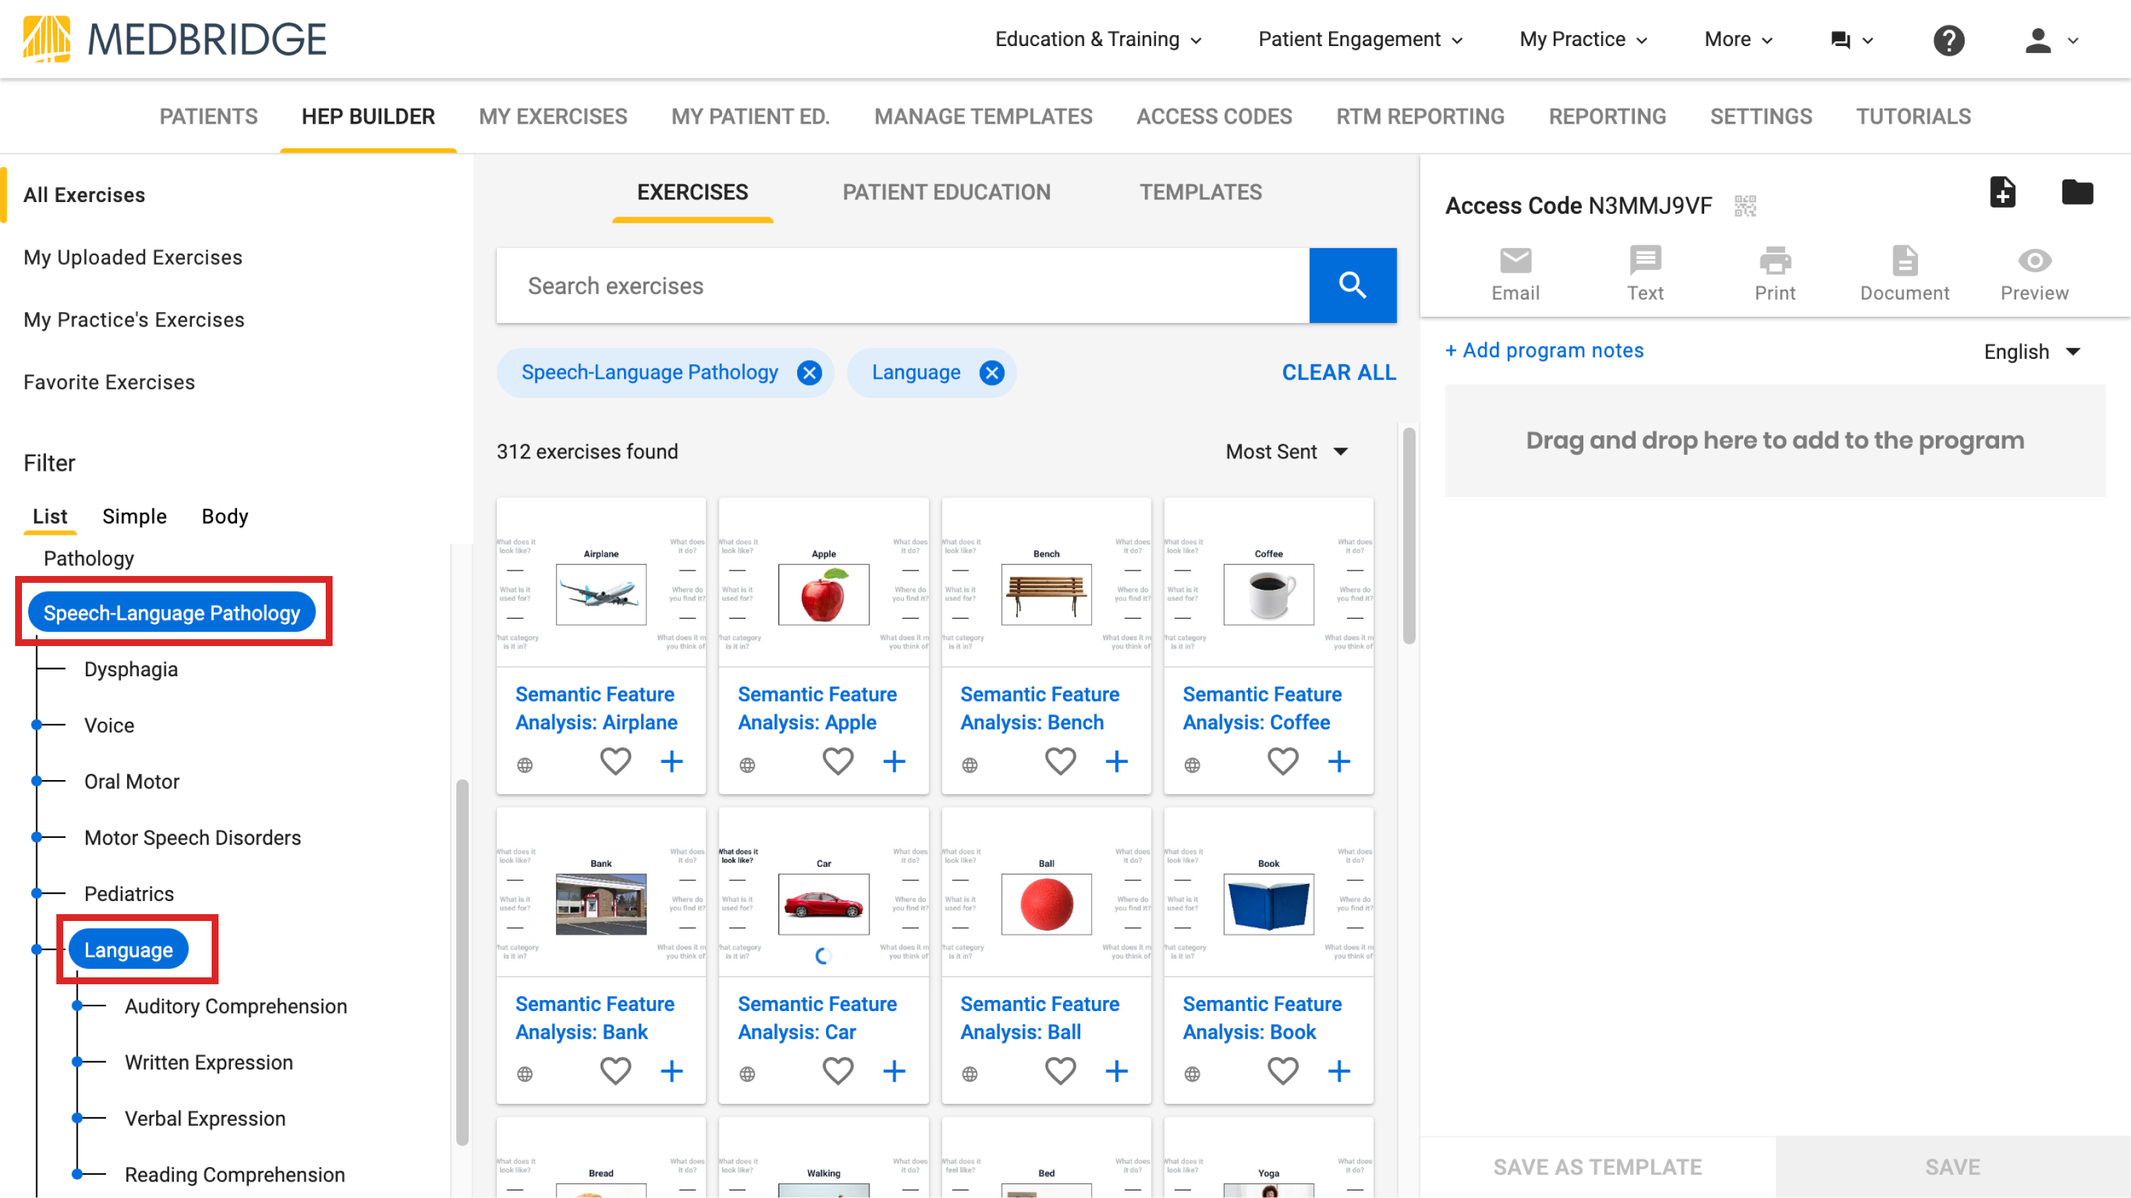Open the Semantic Feature Analysis: Bench title
The height and width of the screenshot is (1198, 2131).
point(1040,708)
